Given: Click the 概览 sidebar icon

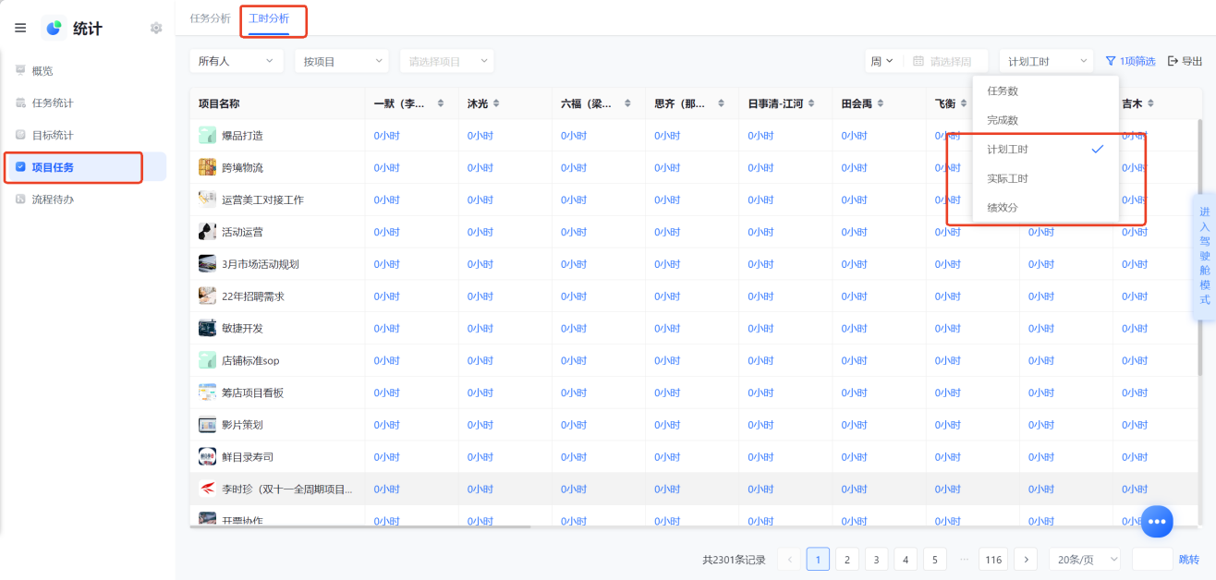Looking at the screenshot, I should 20,70.
